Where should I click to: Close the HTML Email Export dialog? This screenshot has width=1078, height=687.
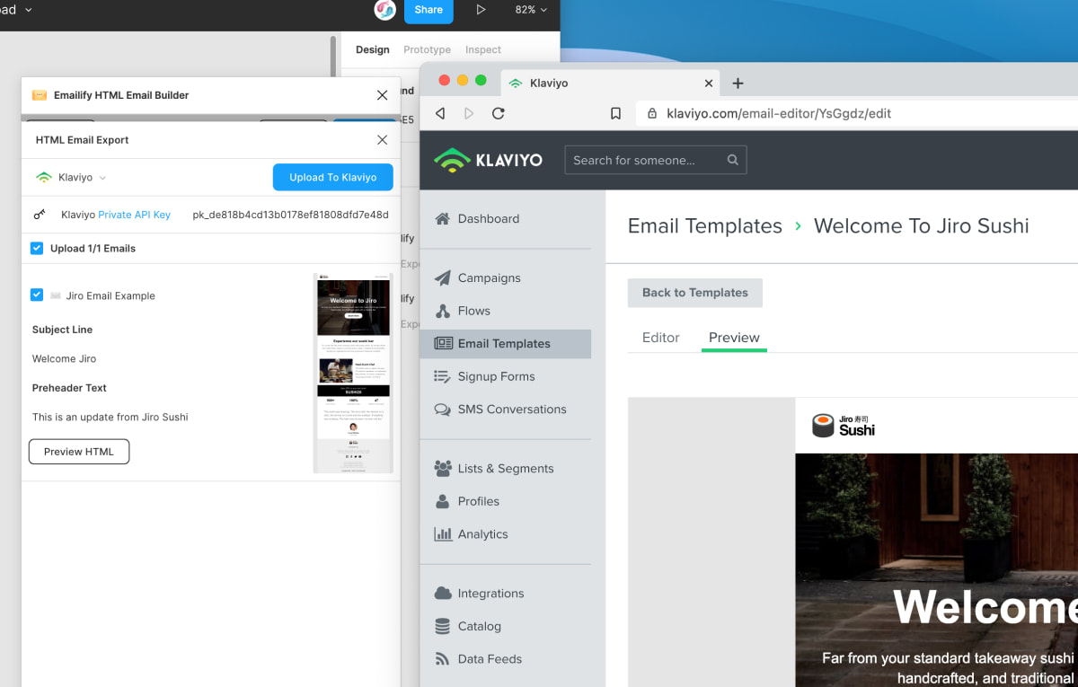pyautogui.click(x=383, y=140)
